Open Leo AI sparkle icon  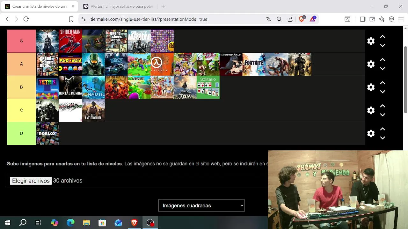(x=382, y=19)
